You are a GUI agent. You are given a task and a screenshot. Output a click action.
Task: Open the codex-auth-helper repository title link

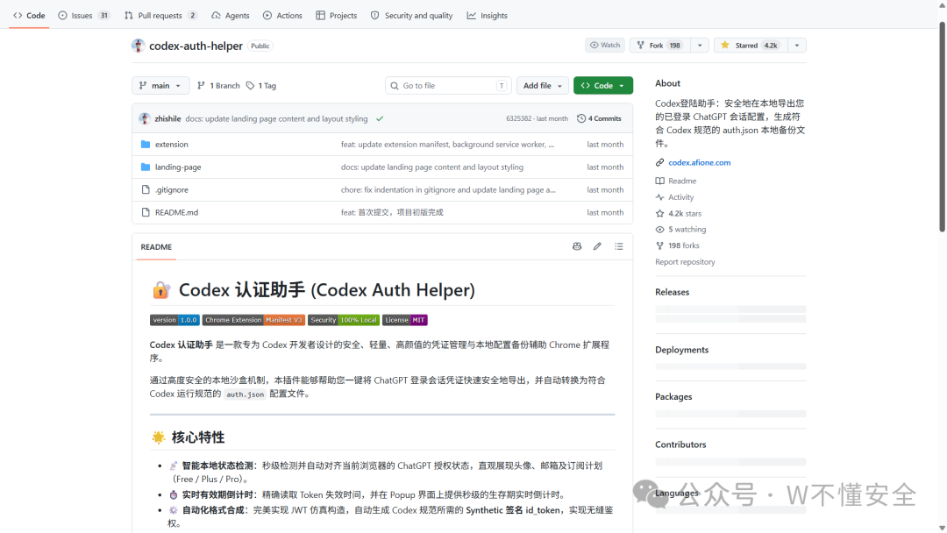tap(196, 46)
